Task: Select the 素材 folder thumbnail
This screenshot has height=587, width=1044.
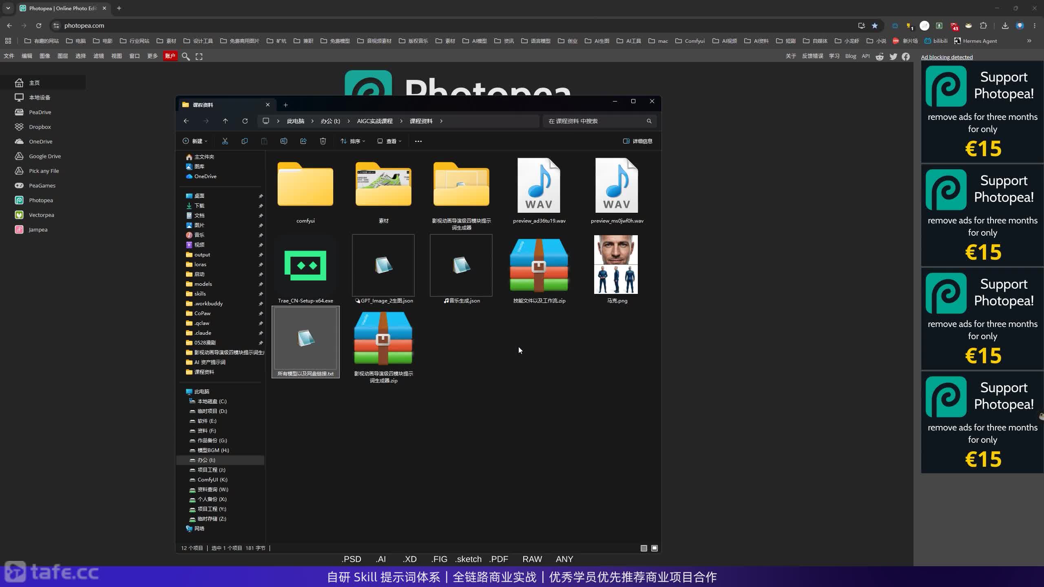Action: click(383, 184)
